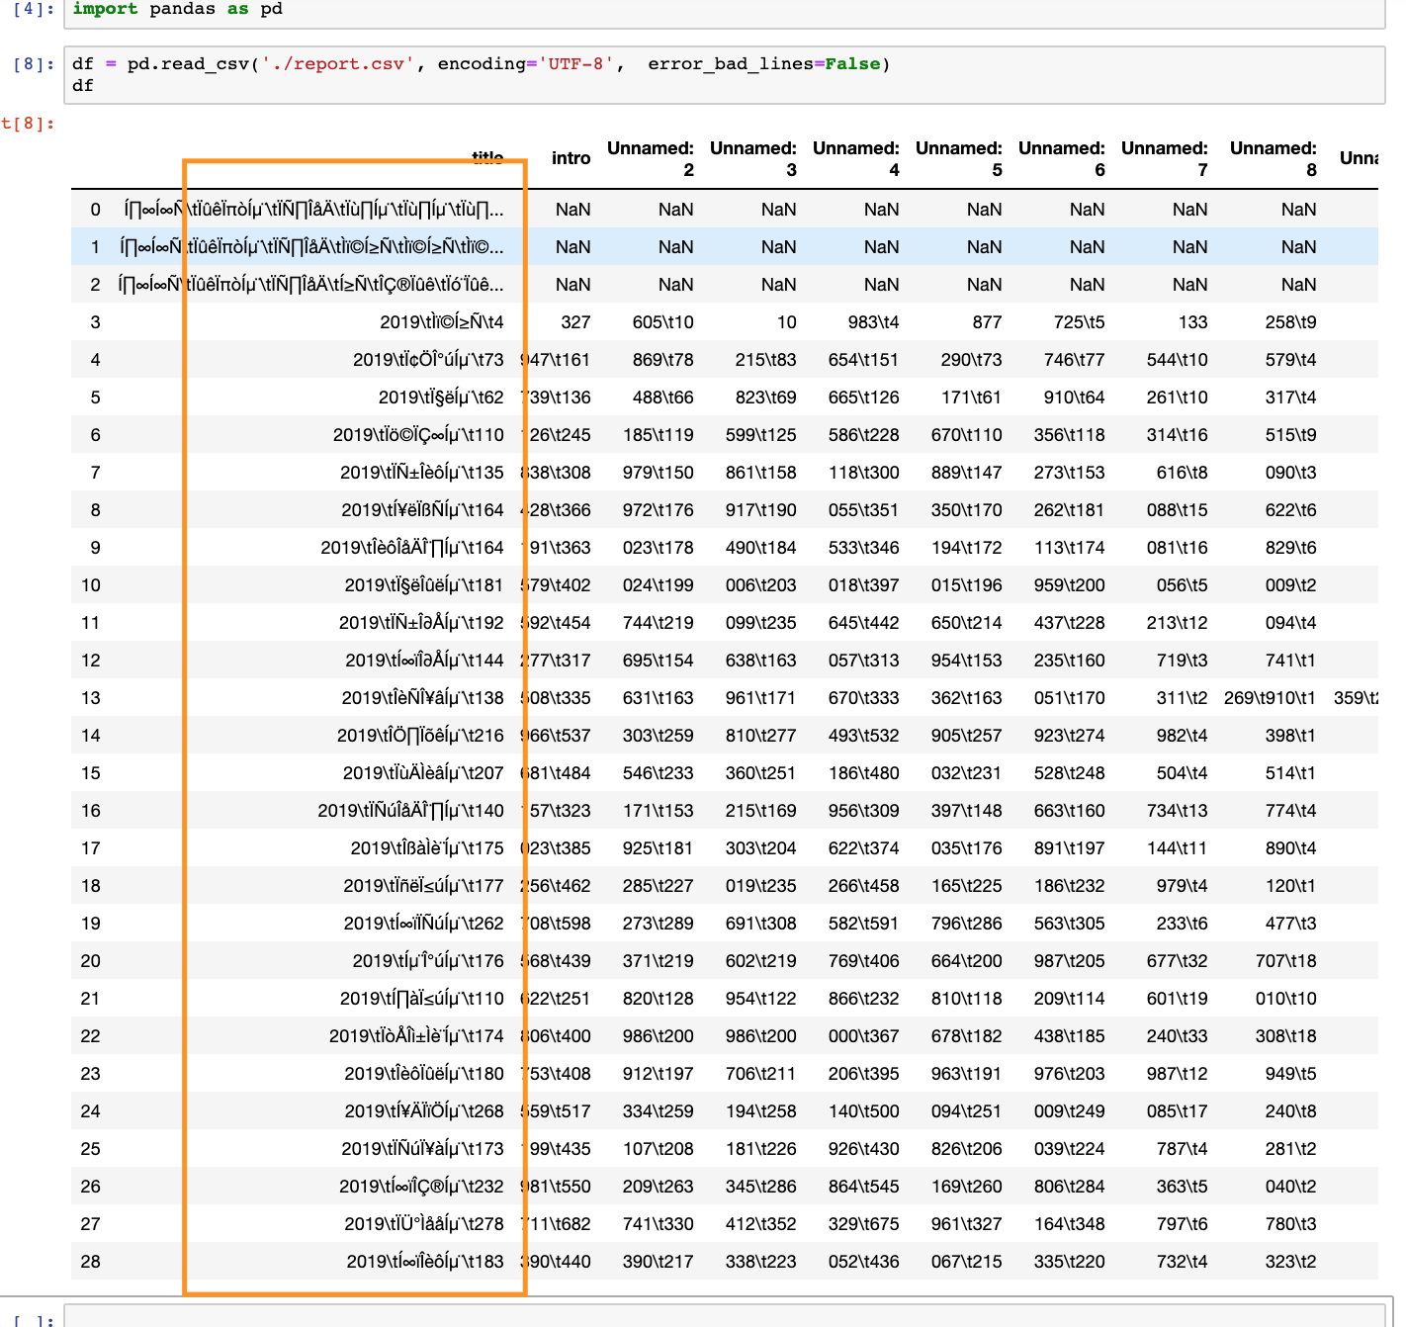Viewport: 1406px width, 1327px height.
Task: Click the "954\t153" cell
Action: [x=967, y=661]
